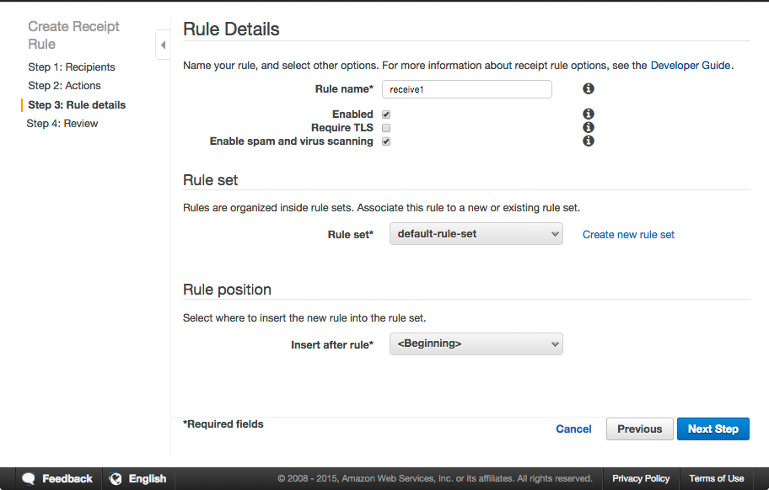Click Create new rule set link
Viewport: 769px width, 490px height.
[x=628, y=234]
